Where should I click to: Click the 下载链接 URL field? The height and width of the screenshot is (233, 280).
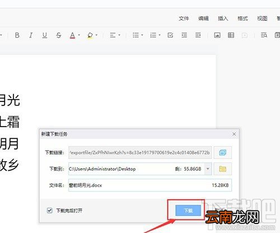point(140,152)
